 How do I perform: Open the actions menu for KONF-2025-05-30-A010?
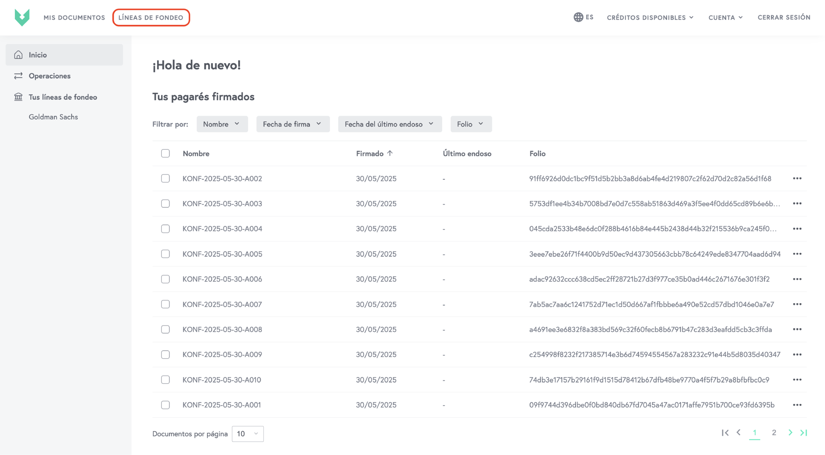coord(797,379)
